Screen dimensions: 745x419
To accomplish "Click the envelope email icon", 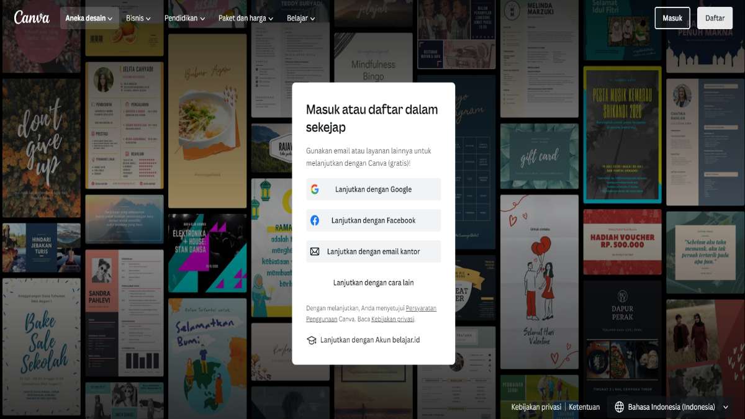I will pyautogui.click(x=315, y=251).
